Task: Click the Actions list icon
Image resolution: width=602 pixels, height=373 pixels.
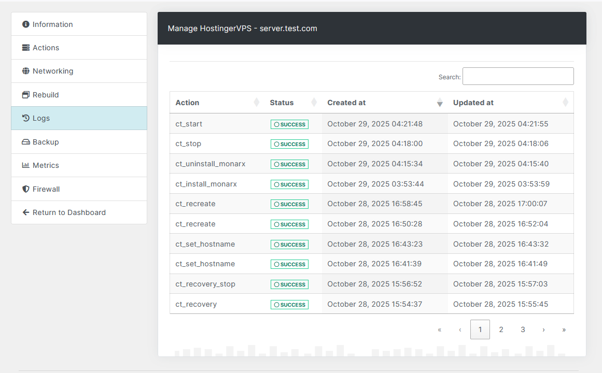Action: [x=25, y=47]
